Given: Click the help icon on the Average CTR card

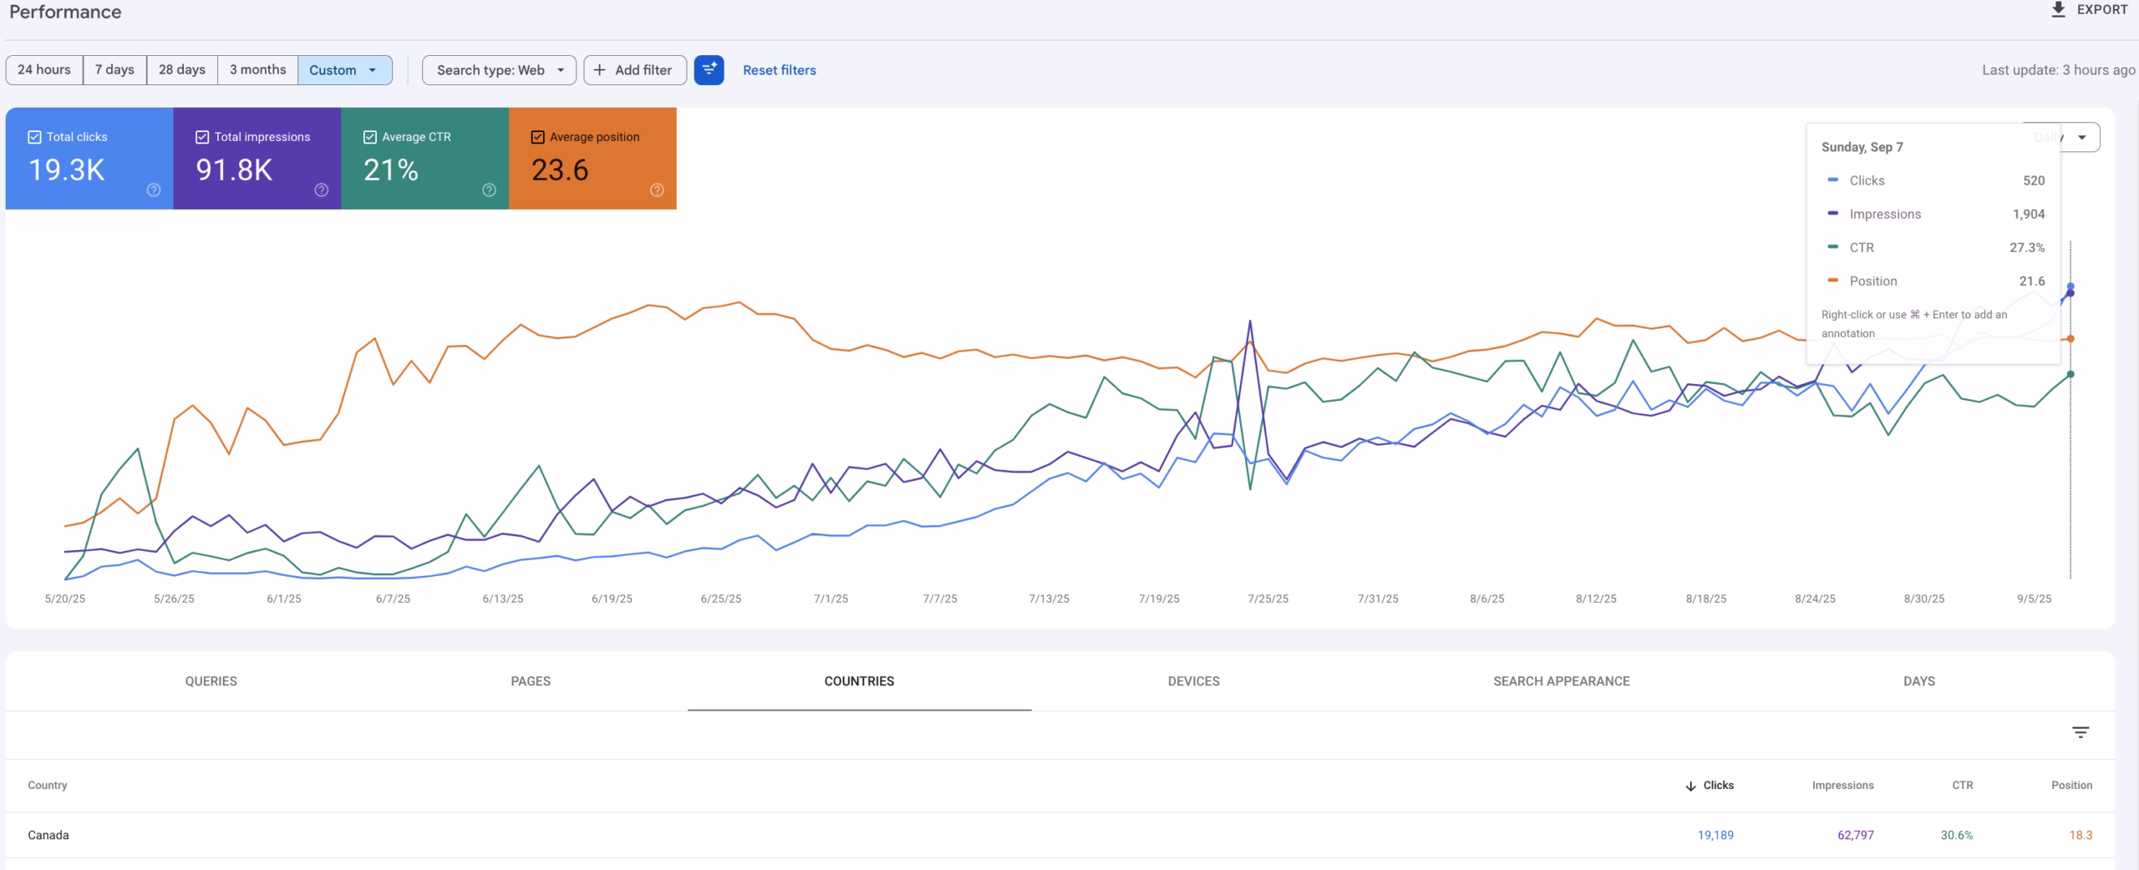Looking at the screenshot, I should coord(489,190).
